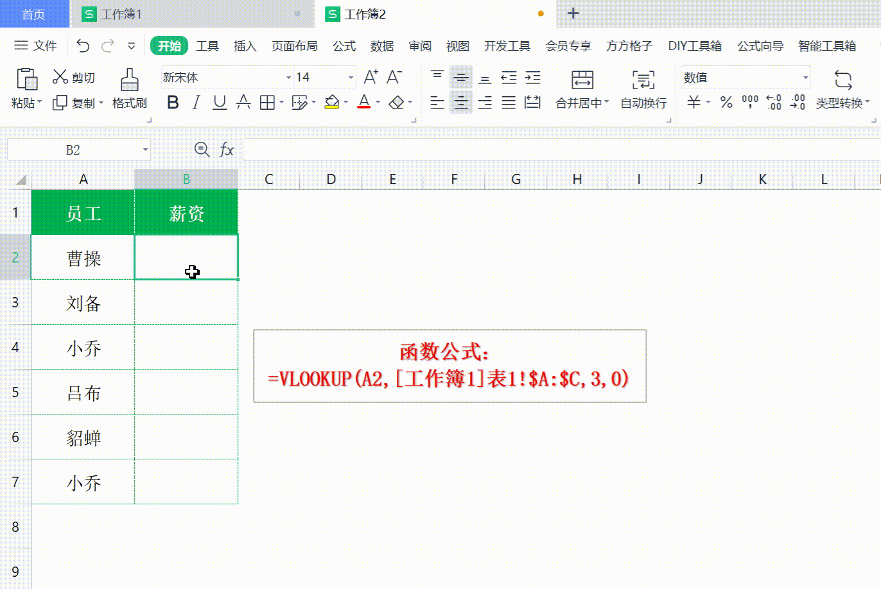
Task: Set bottom vertical alignment
Action: (485, 78)
